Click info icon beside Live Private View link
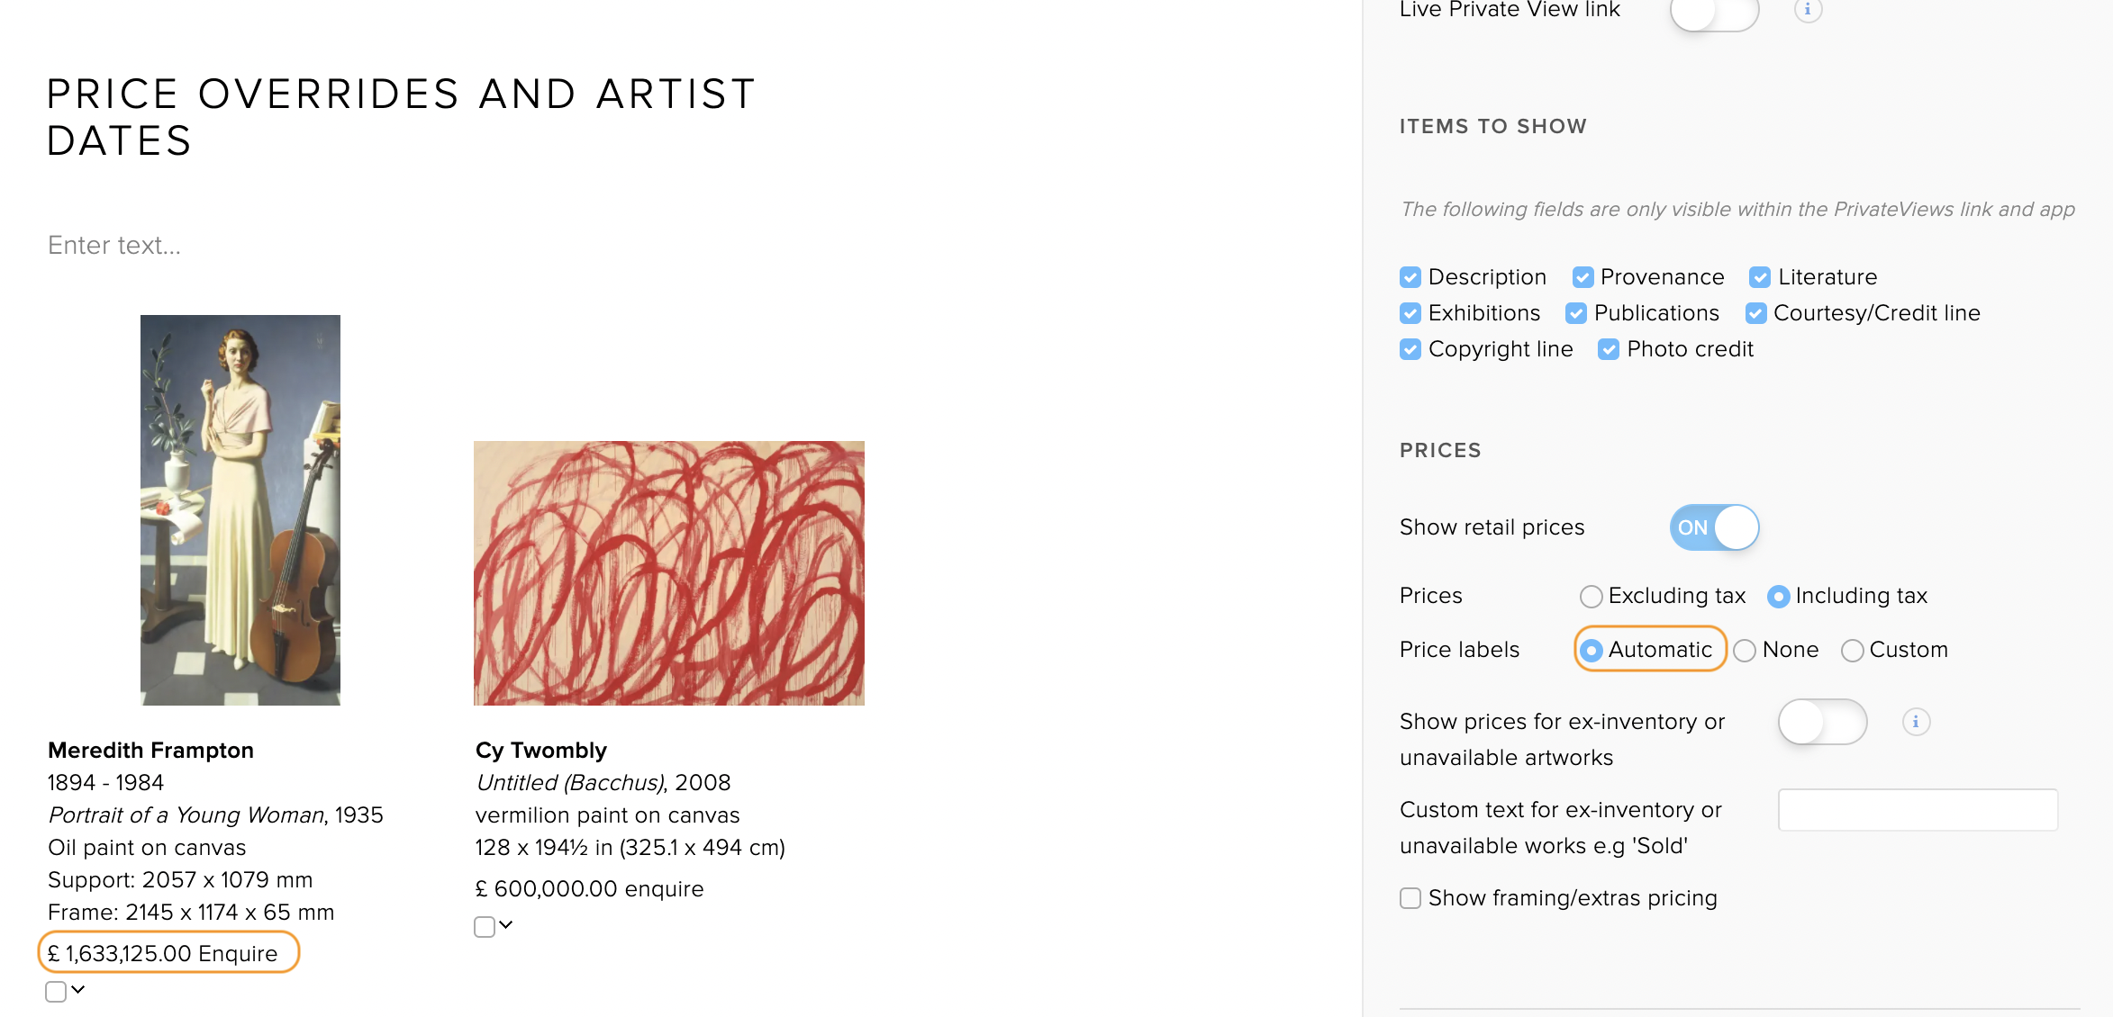The height and width of the screenshot is (1017, 2113). click(x=1808, y=10)
